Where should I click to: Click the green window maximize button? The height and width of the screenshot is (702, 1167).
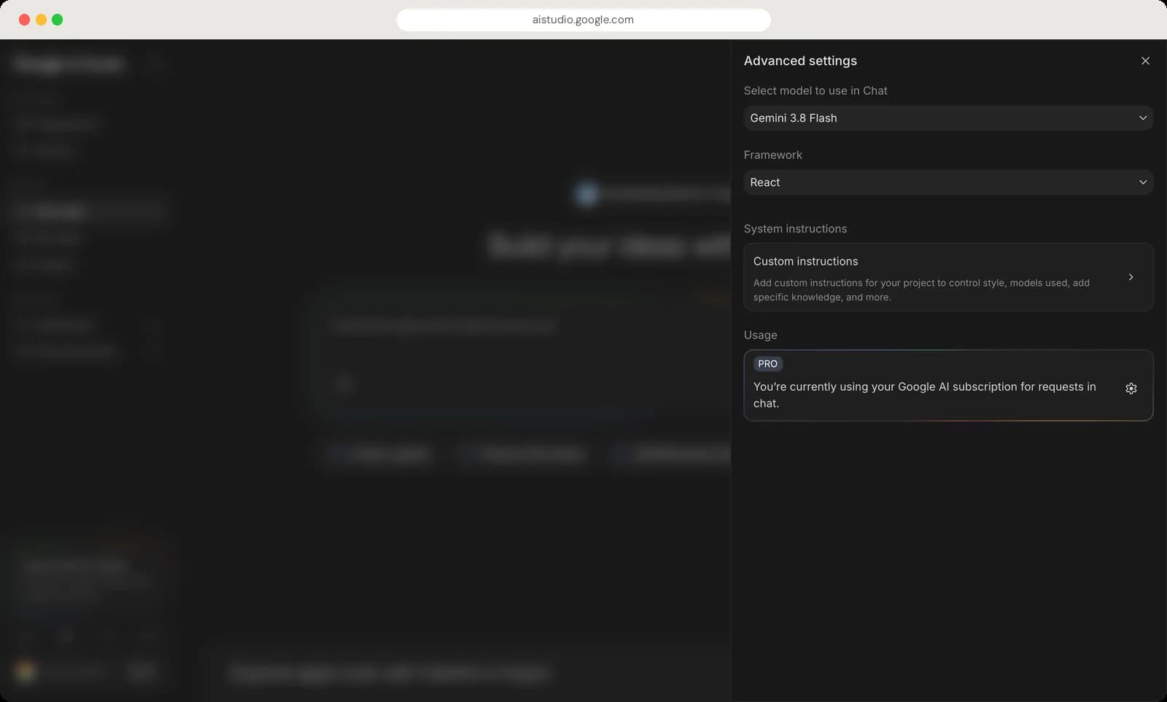[x=58, y=20]
